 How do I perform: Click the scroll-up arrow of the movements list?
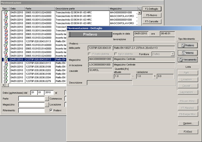(140, 12)
